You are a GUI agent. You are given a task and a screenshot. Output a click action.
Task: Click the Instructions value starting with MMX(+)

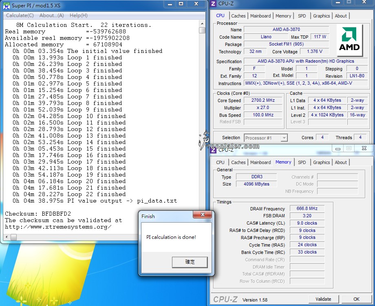click(306, 83)
